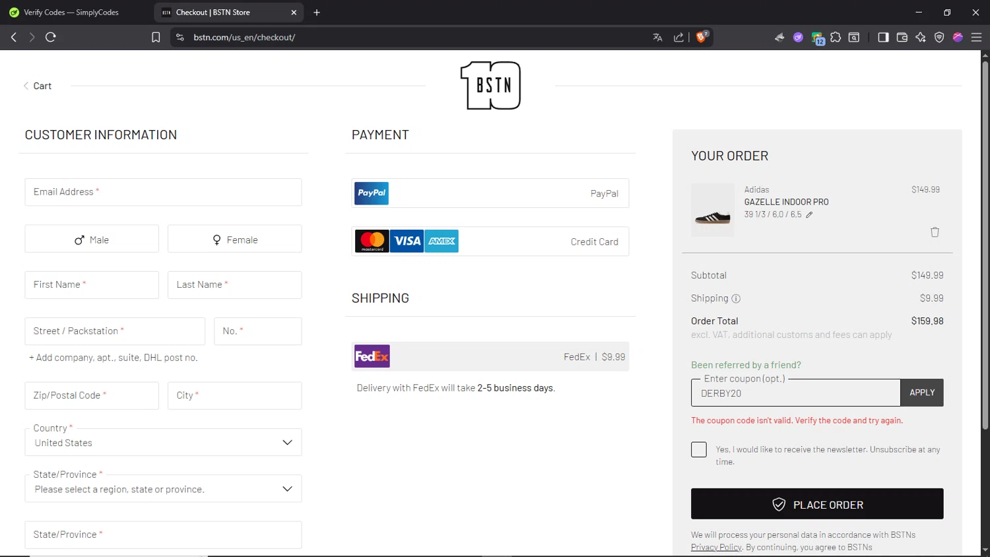Expand add company, apt., suite field
This screenshot has width=990, height=557.
114,358
